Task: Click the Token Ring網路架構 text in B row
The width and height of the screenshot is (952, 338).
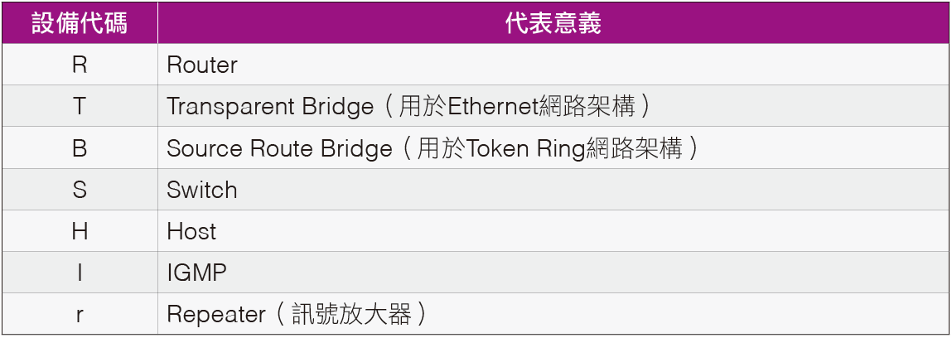Action: (x=573, y=148)
